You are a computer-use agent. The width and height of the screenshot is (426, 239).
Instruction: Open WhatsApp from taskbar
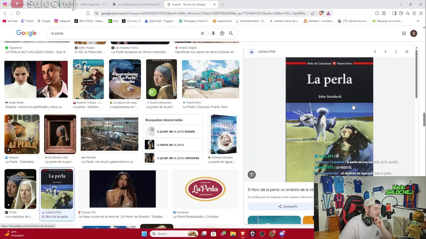click(272, 234)
